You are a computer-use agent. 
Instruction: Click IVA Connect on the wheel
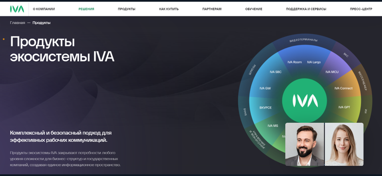pos(343,88)
